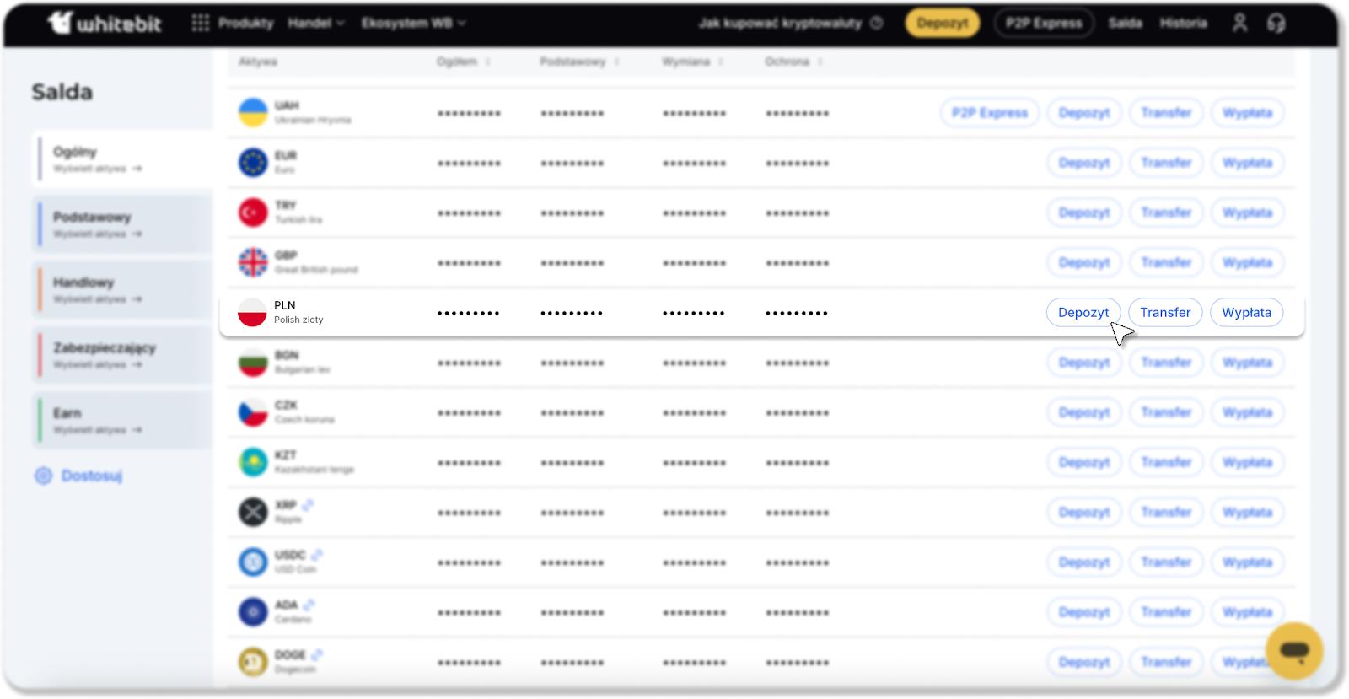Open the Historia menu item
1349x699 pixels.
pos(1183,23)
